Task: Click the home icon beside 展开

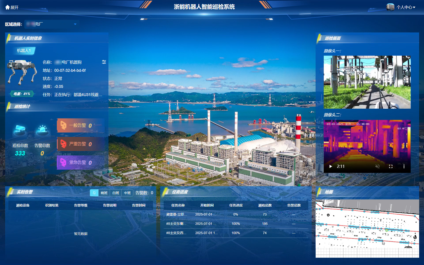Action: click(7, 7)
